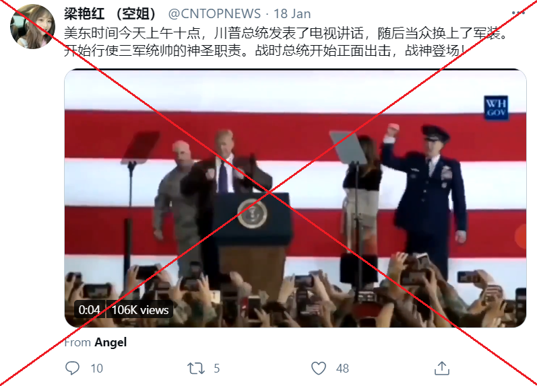Click the like count 48
Screen dimensions: 537x386
[x=342, y=369]
